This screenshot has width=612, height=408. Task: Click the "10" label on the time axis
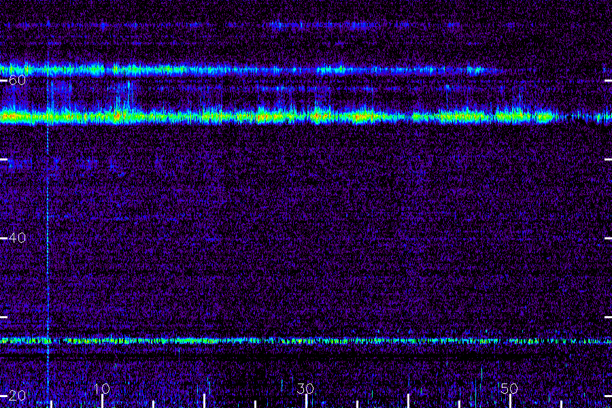pyautogui.click(x=102, y=388)
